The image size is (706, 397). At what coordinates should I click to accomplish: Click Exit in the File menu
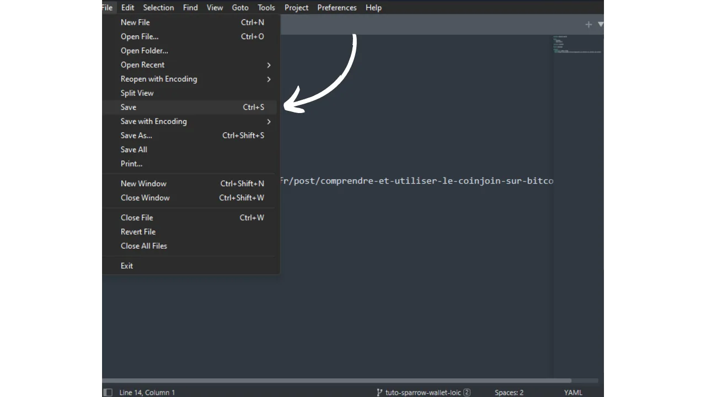127,266
